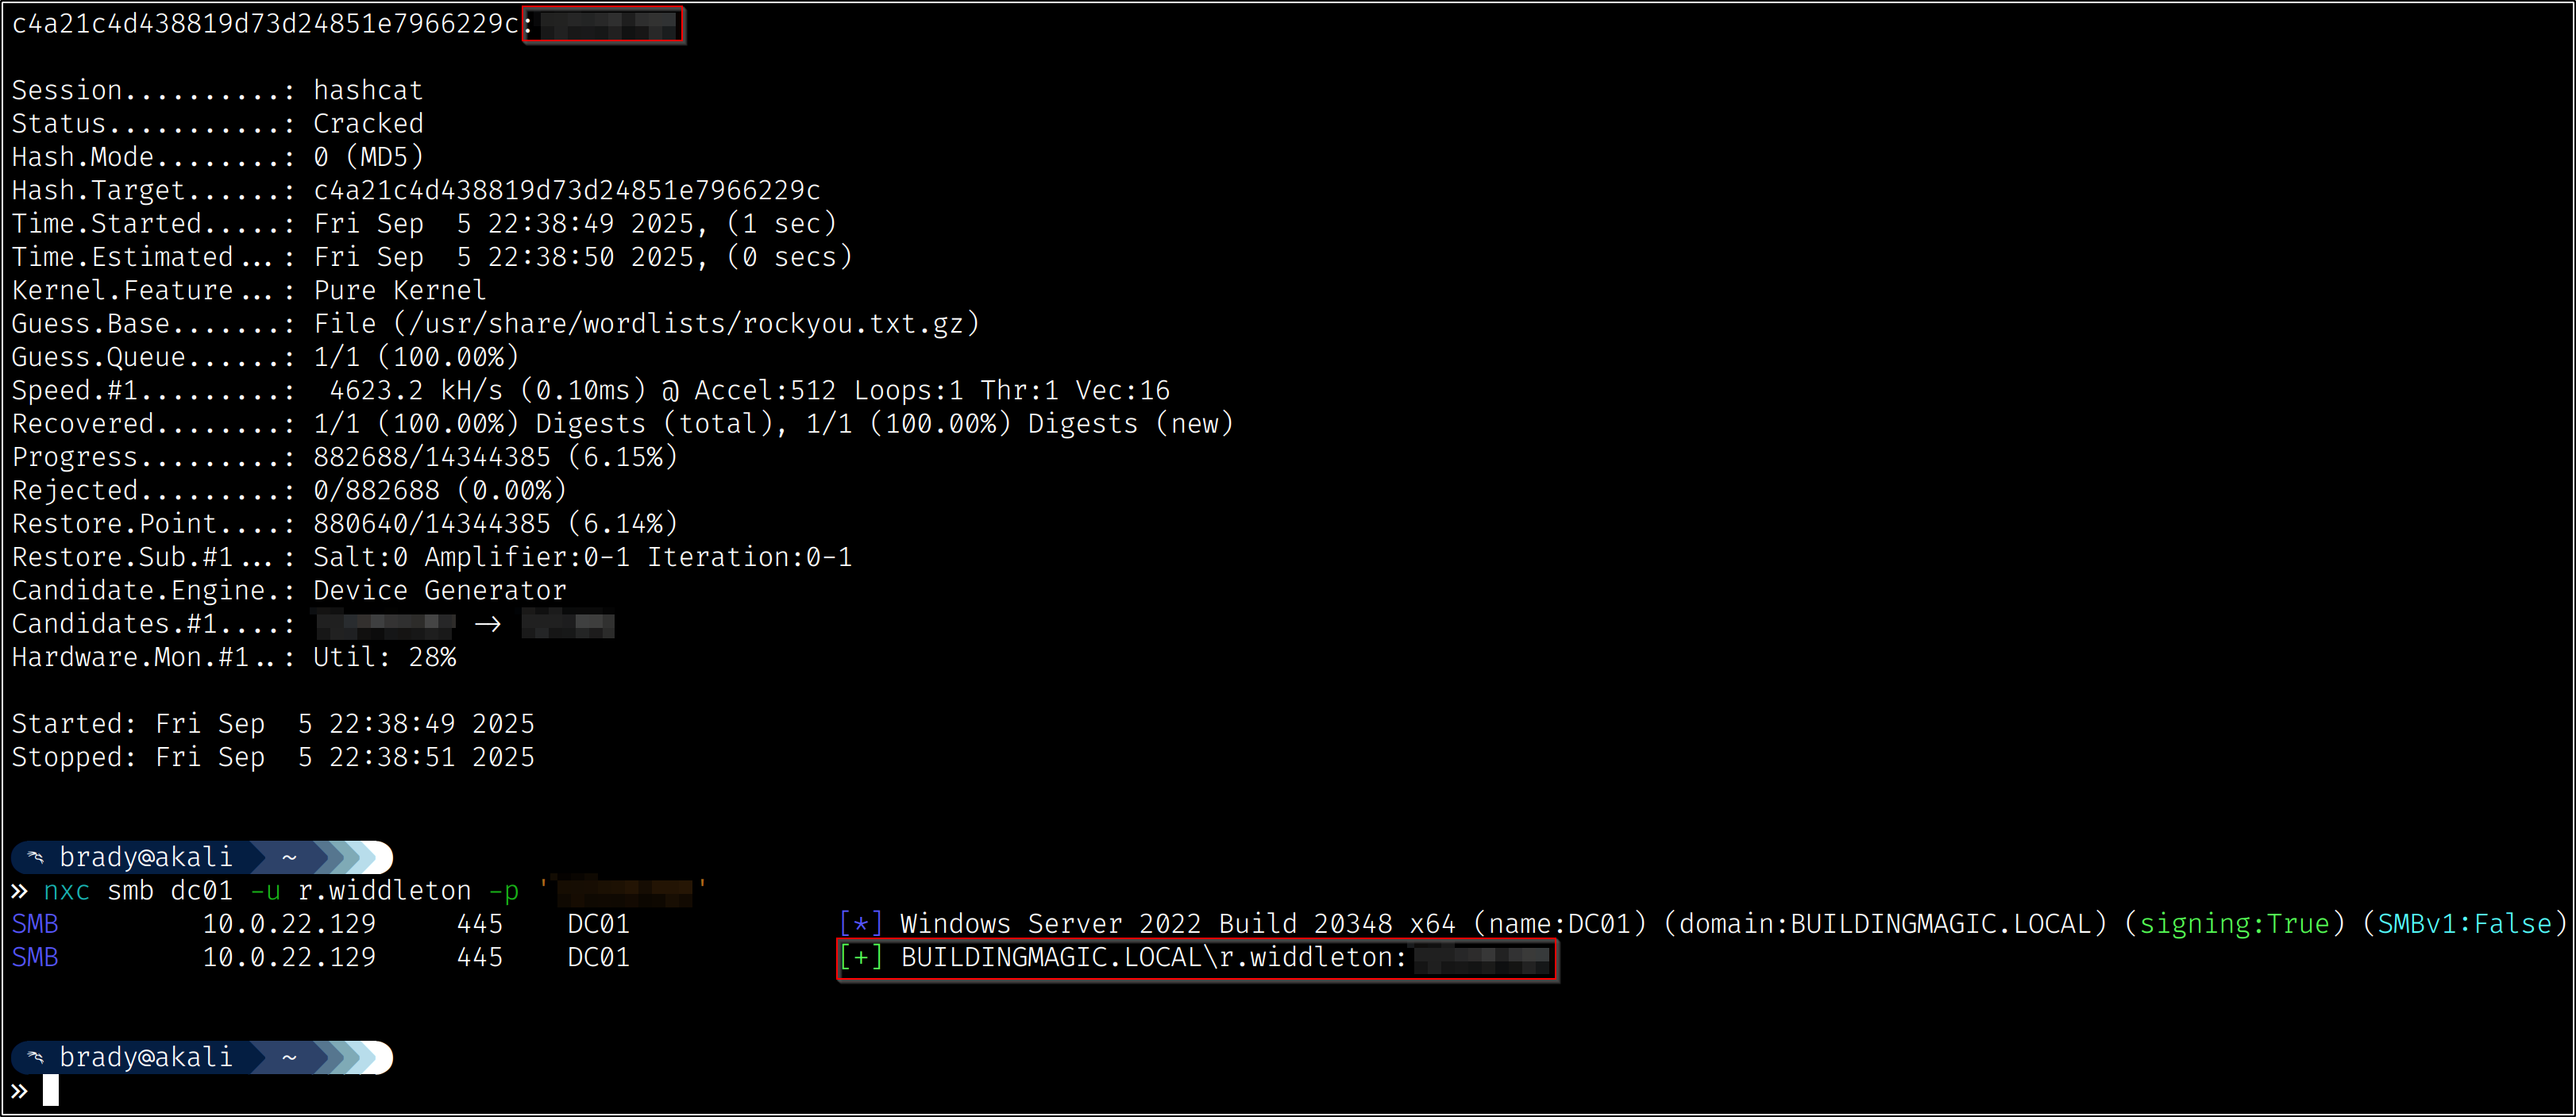Click the blue [*] info marker
2576x1117 pixels.
pos(860,924)
